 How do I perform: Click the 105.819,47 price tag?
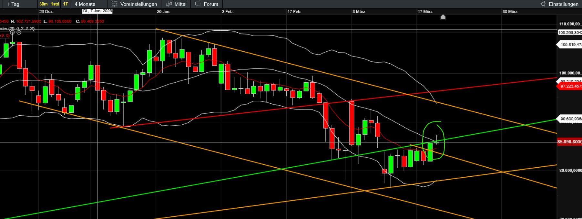tap(569, 45)
